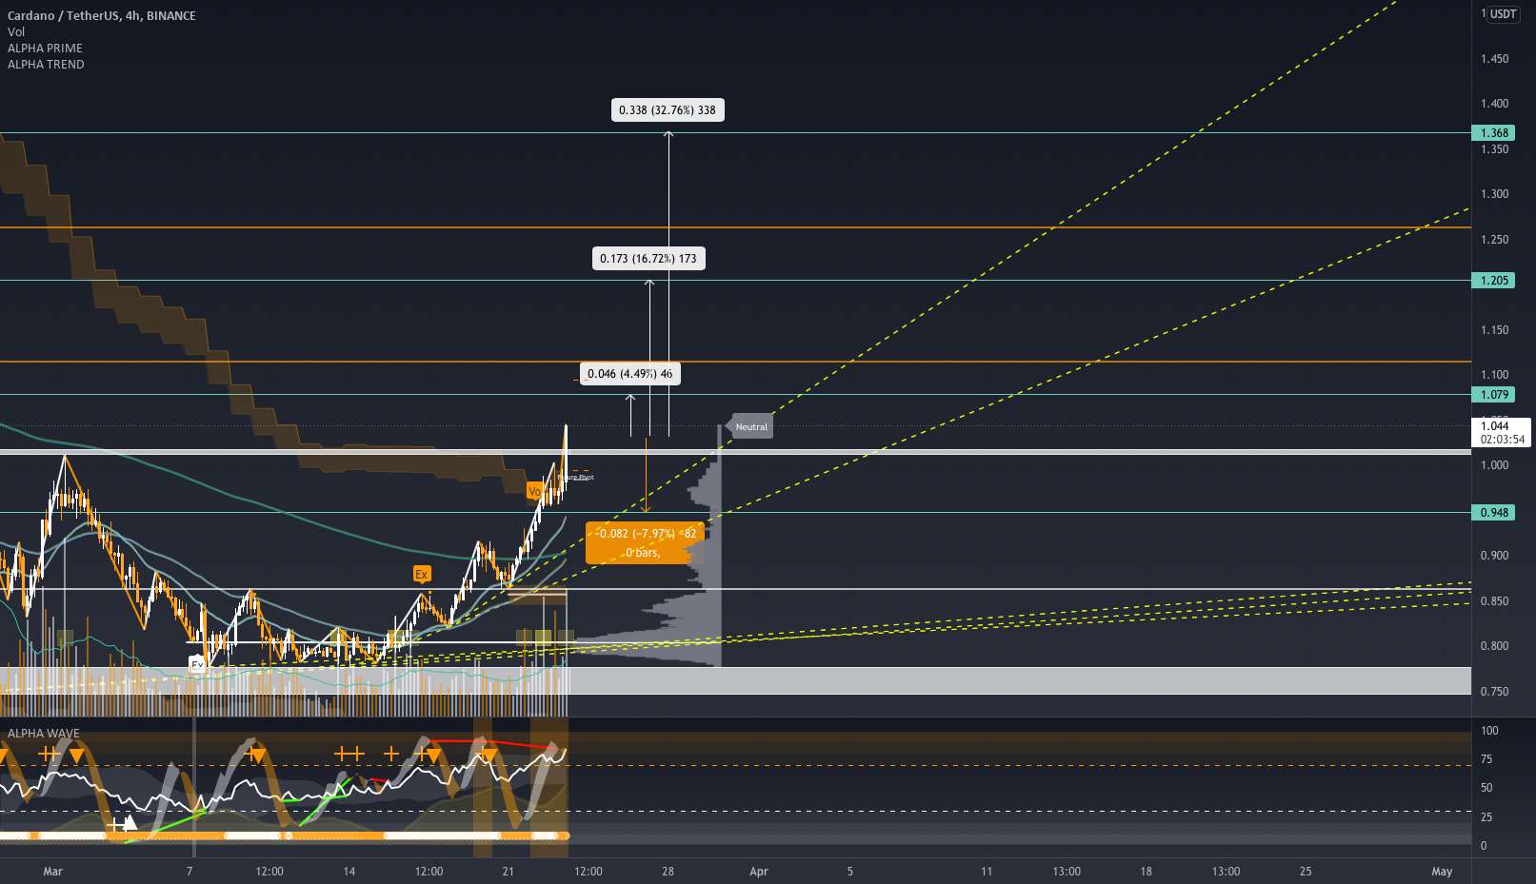Click the orange Vo signal marker
The height and width of the screenshot is (884, 1536).
[x=534, y=491]
